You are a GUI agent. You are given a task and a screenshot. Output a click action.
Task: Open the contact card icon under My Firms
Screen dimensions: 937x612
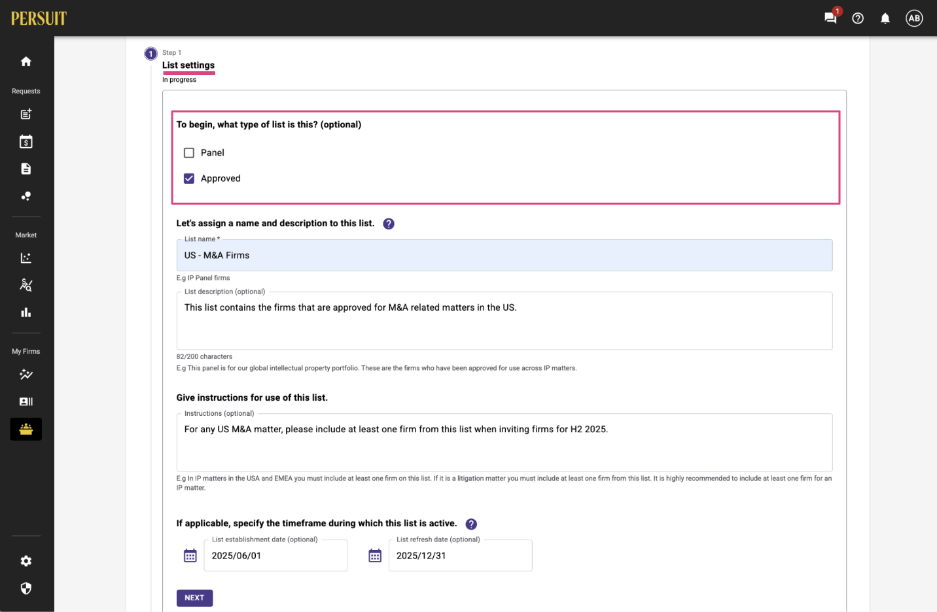26,401
